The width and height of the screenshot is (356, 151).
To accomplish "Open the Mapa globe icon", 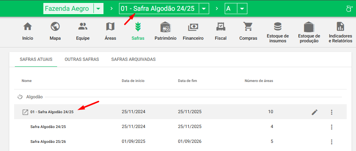I will click(55, 27).
